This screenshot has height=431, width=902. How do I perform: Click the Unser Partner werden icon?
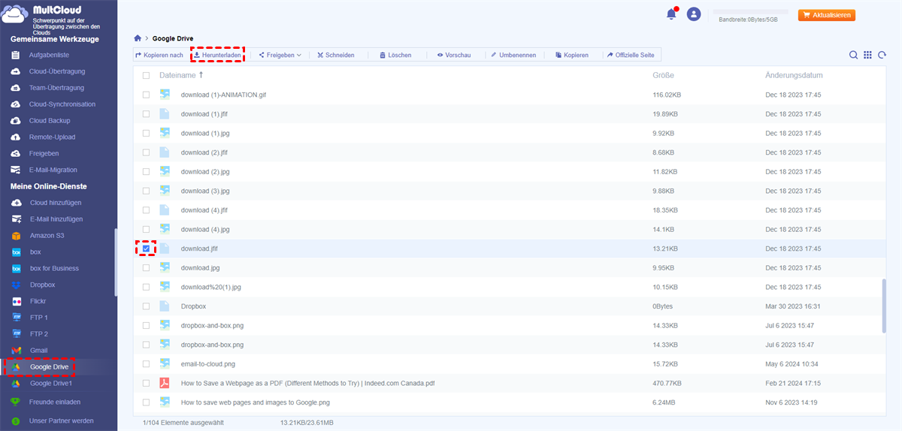click(16, 421)
